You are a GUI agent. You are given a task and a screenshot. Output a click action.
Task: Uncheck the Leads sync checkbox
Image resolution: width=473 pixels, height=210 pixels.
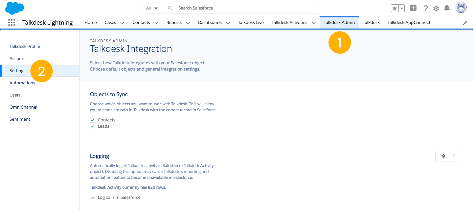click(x=93, y=126)
